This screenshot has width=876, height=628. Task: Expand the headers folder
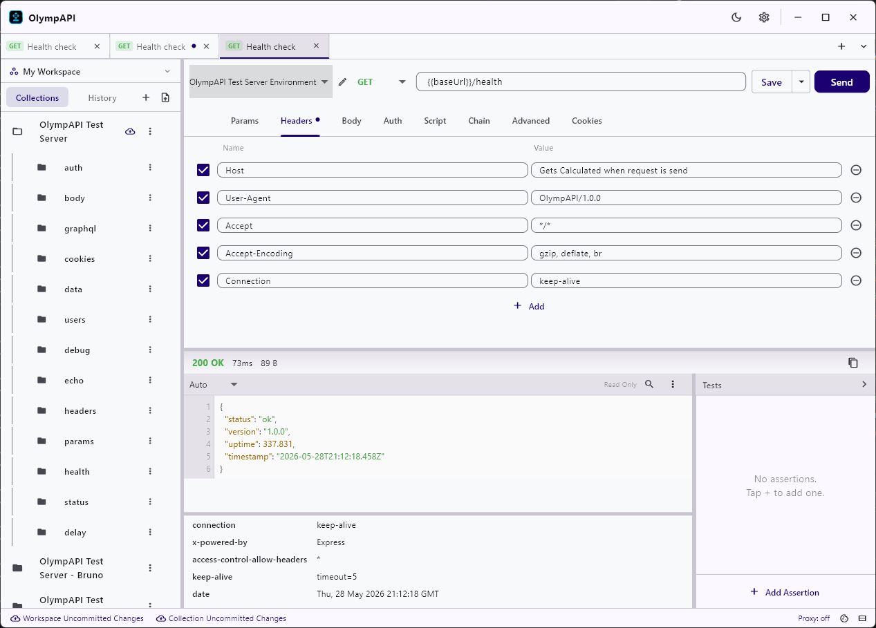42,410
